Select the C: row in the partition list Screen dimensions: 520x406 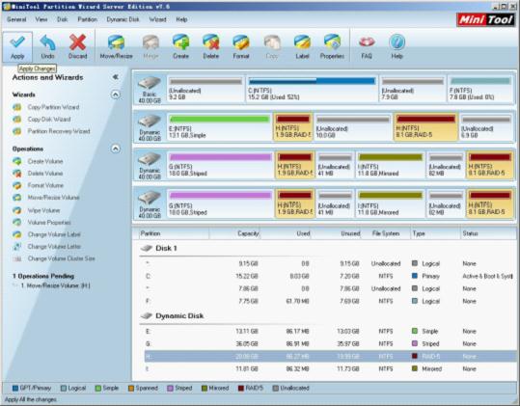[329, 276]
